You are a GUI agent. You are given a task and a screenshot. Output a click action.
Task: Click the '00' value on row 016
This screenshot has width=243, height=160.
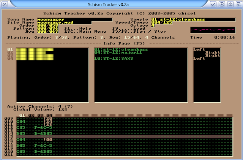pyautogui.click(x=49, y=140)
